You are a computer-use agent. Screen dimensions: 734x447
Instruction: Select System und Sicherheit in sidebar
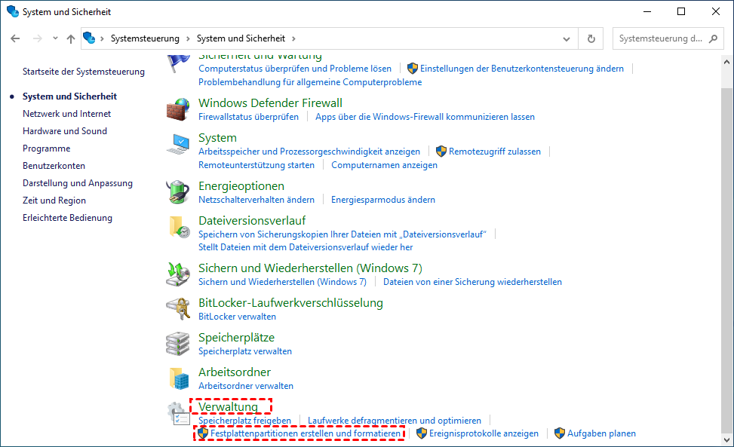69,96
